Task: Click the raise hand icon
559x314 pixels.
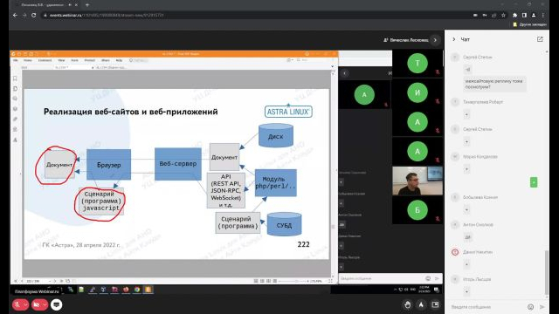Action: click(408, 304)
